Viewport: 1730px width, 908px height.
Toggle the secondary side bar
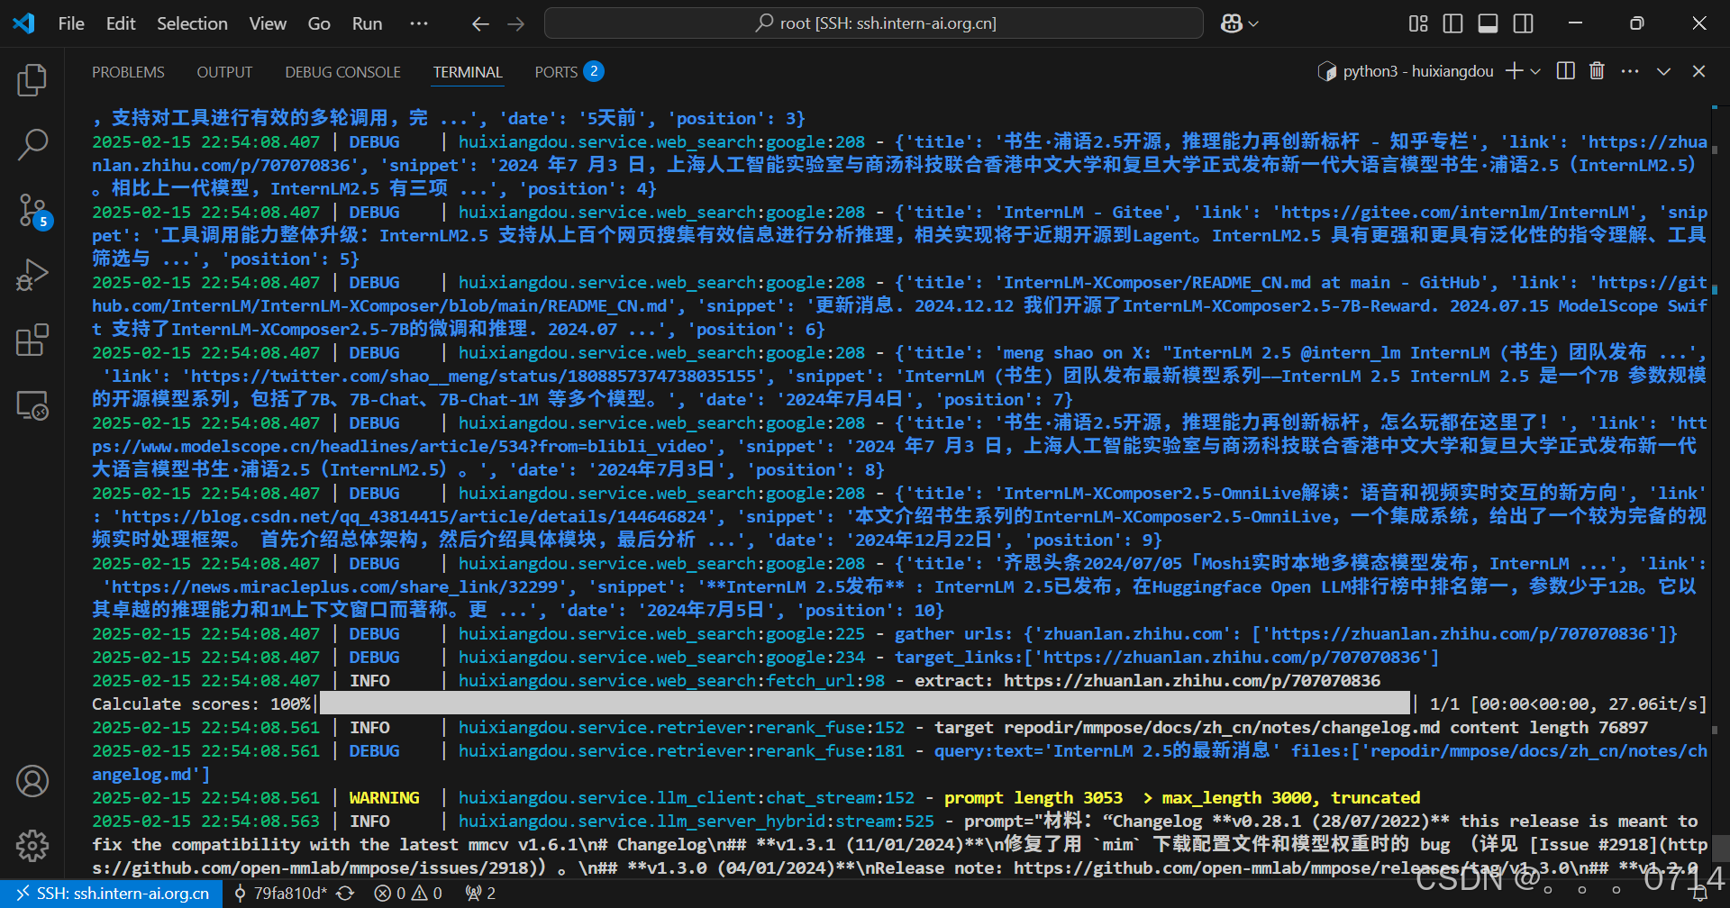click(x=1523, y=23)
